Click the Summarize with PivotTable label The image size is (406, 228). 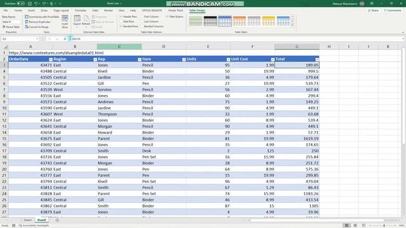point(44,16)
